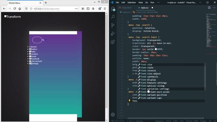Choose font-feature-settings suggestion
217x122 pixels.
tap(171, 83)
